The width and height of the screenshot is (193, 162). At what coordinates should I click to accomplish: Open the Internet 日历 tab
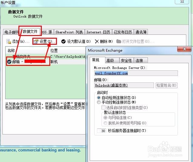click(x=98, y=32)
